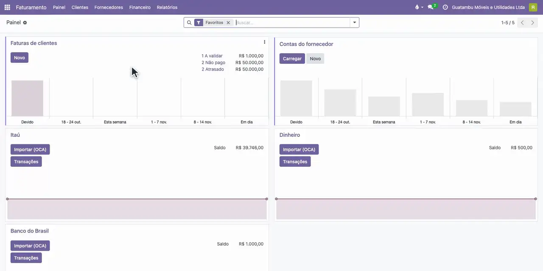This screenshot has width=543, height=271.
Task: Click Importar (OCA) on Itaú card
Action: click(x=30, y=149)
